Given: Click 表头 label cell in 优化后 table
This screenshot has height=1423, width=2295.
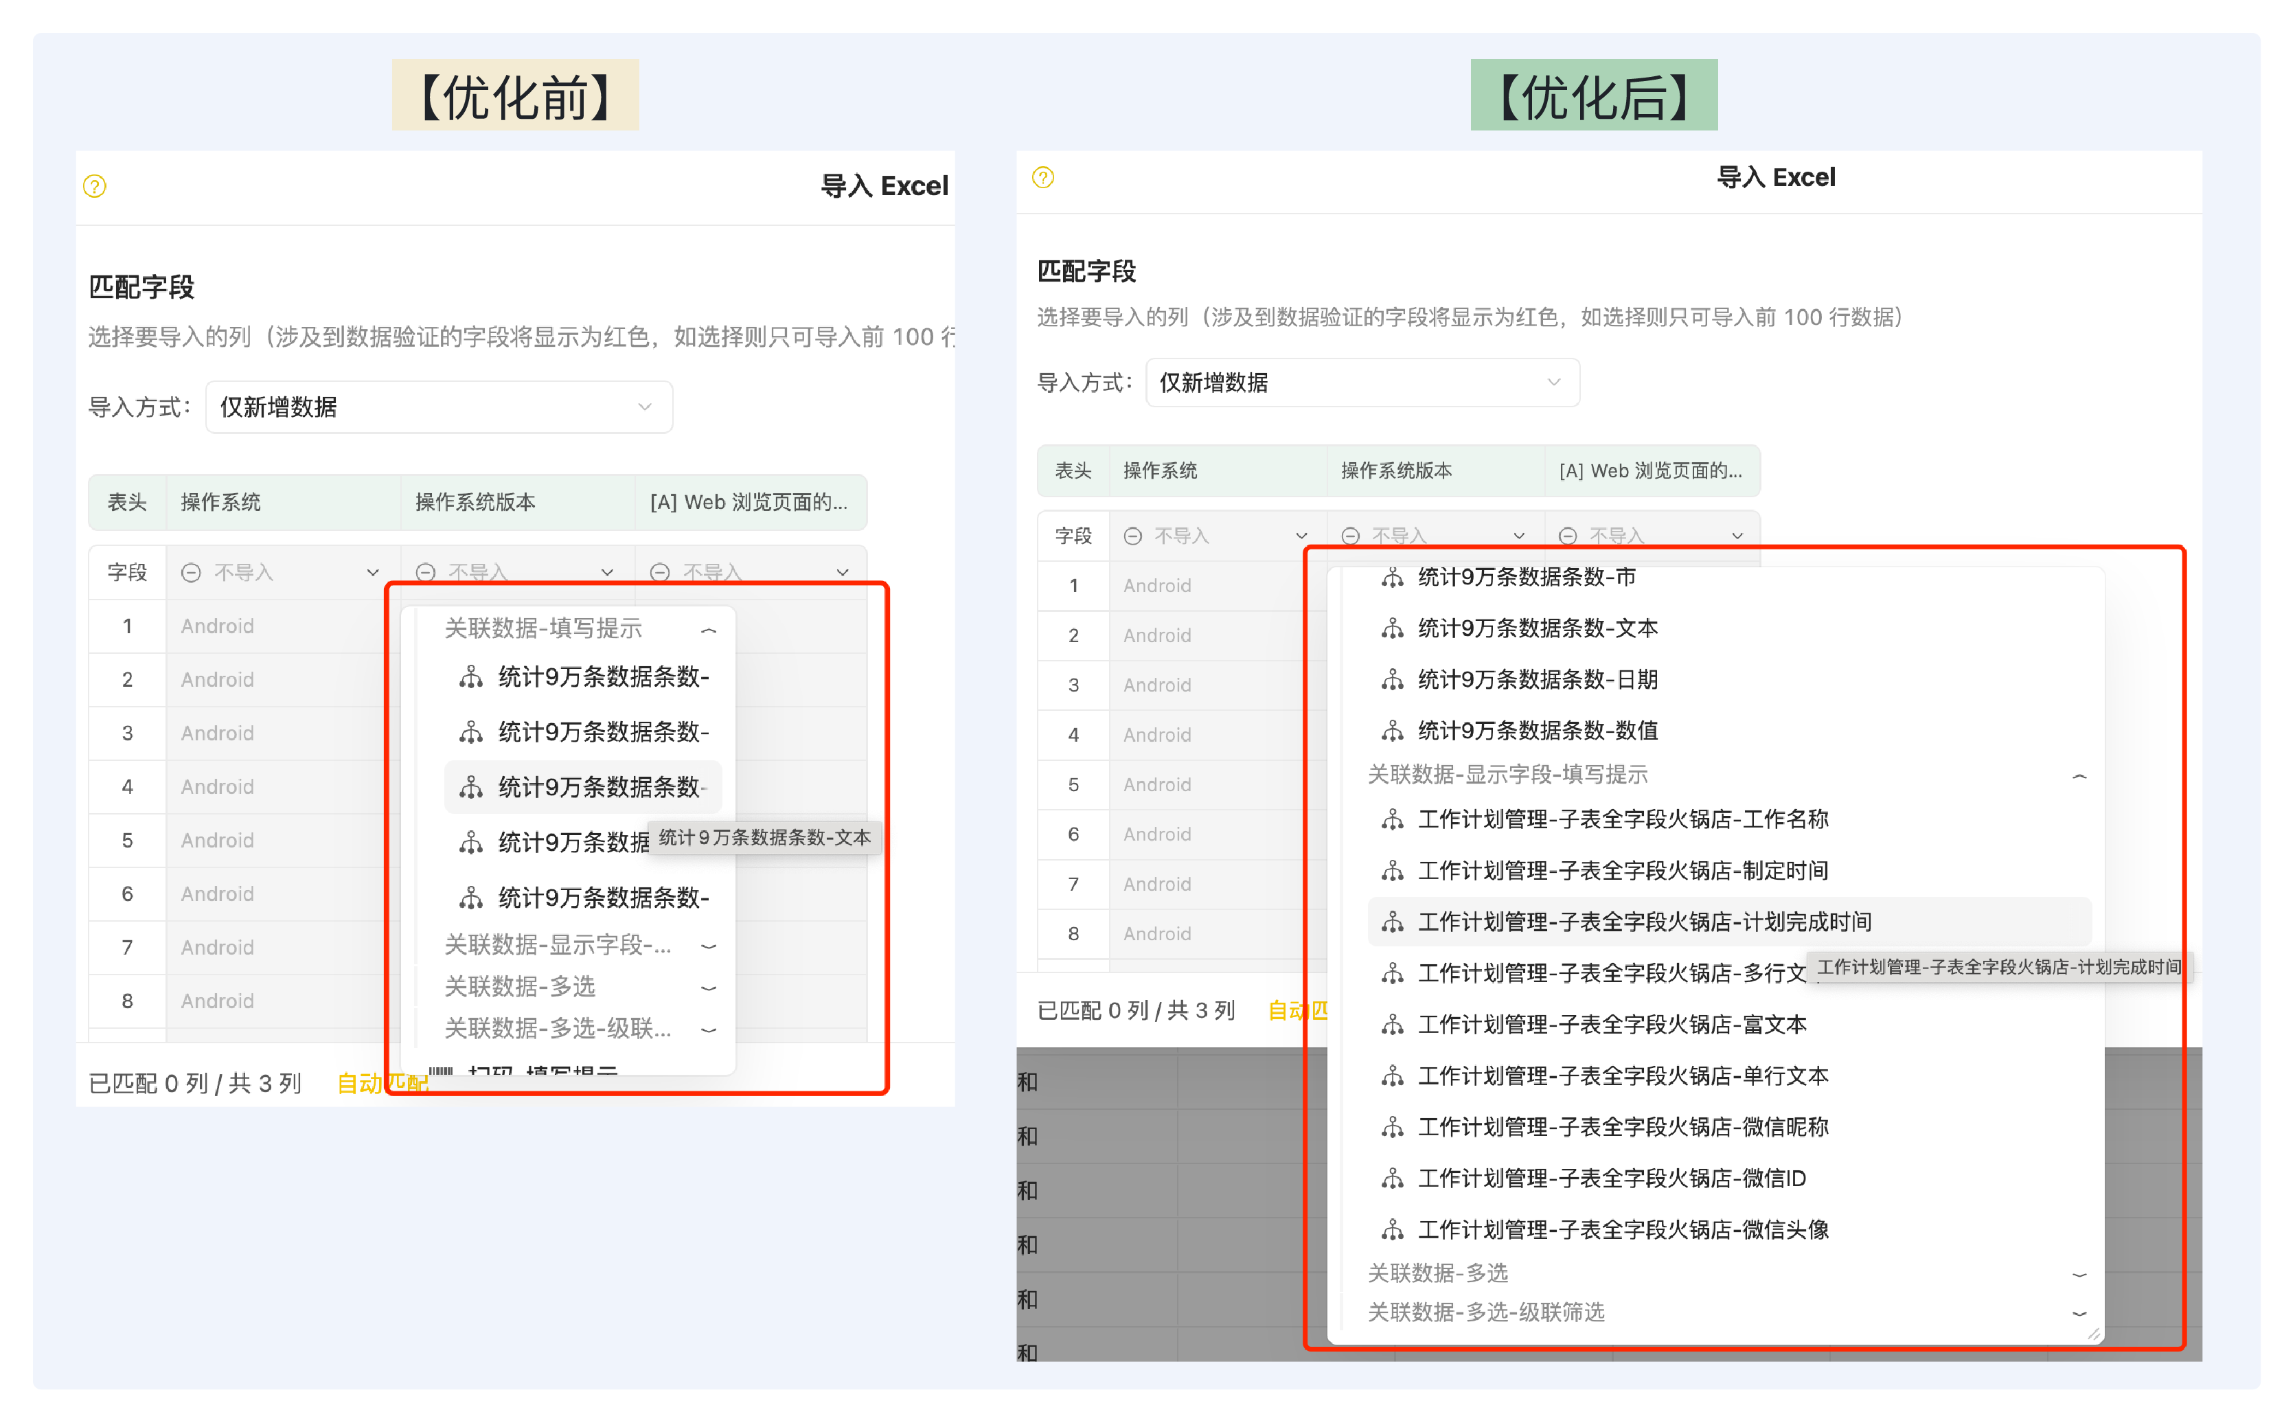Looking at the screenshot, I should [1073, 470].
